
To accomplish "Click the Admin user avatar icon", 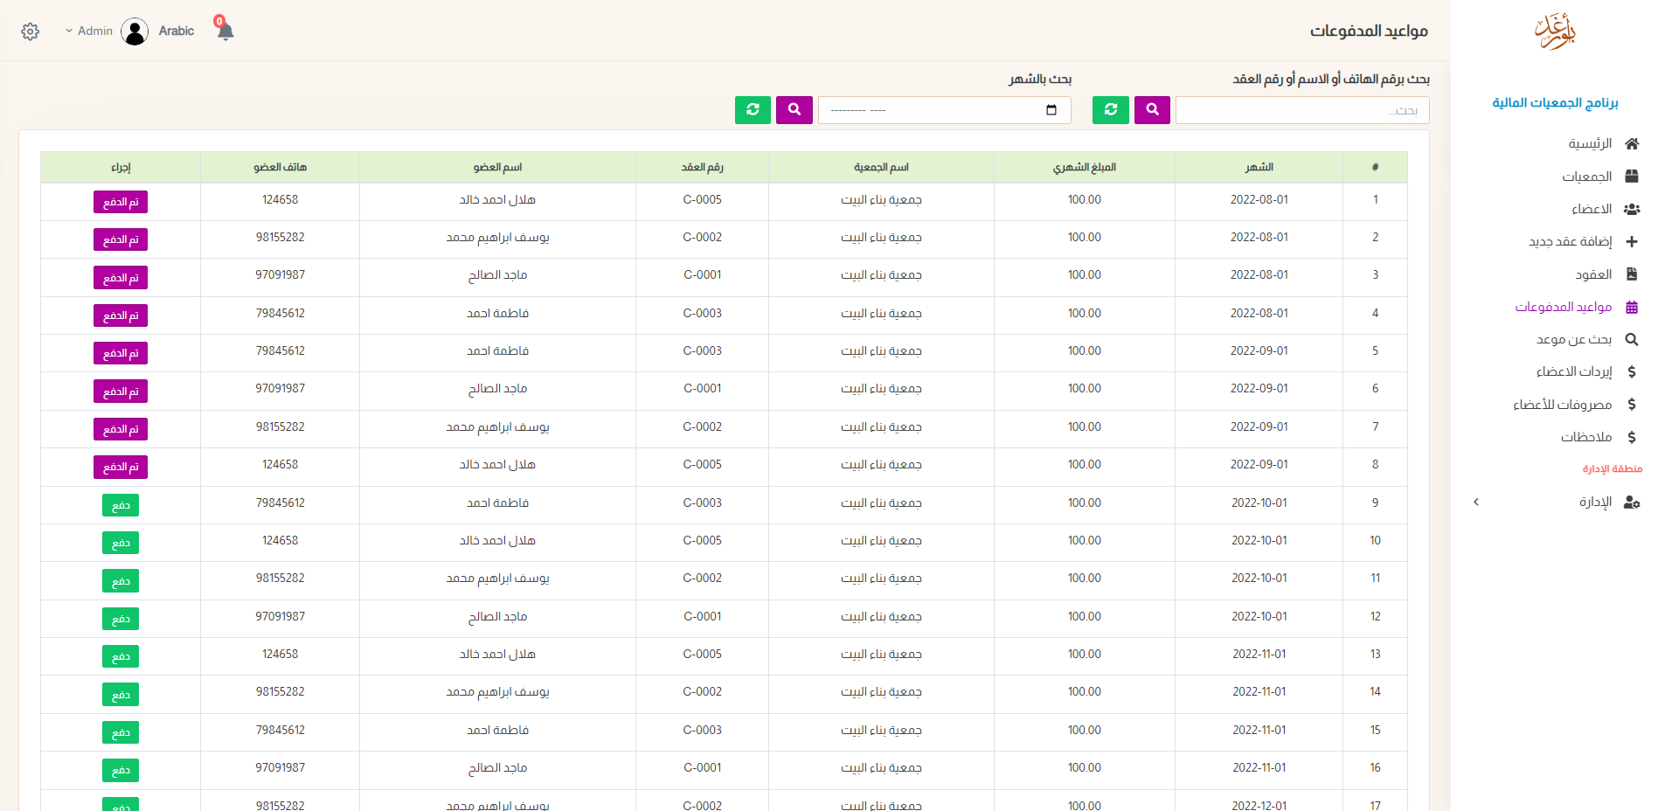I will point(135,31).
